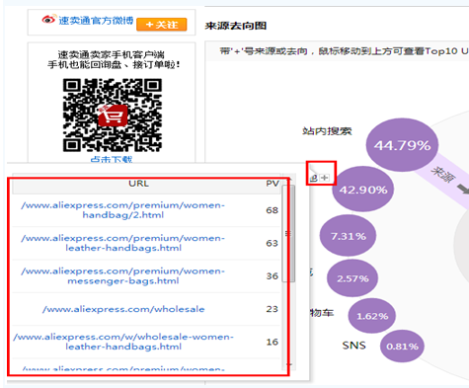Click the orange +关注 follow button
This screenshot has height=388, width=469.
click(x=162, y=25)
